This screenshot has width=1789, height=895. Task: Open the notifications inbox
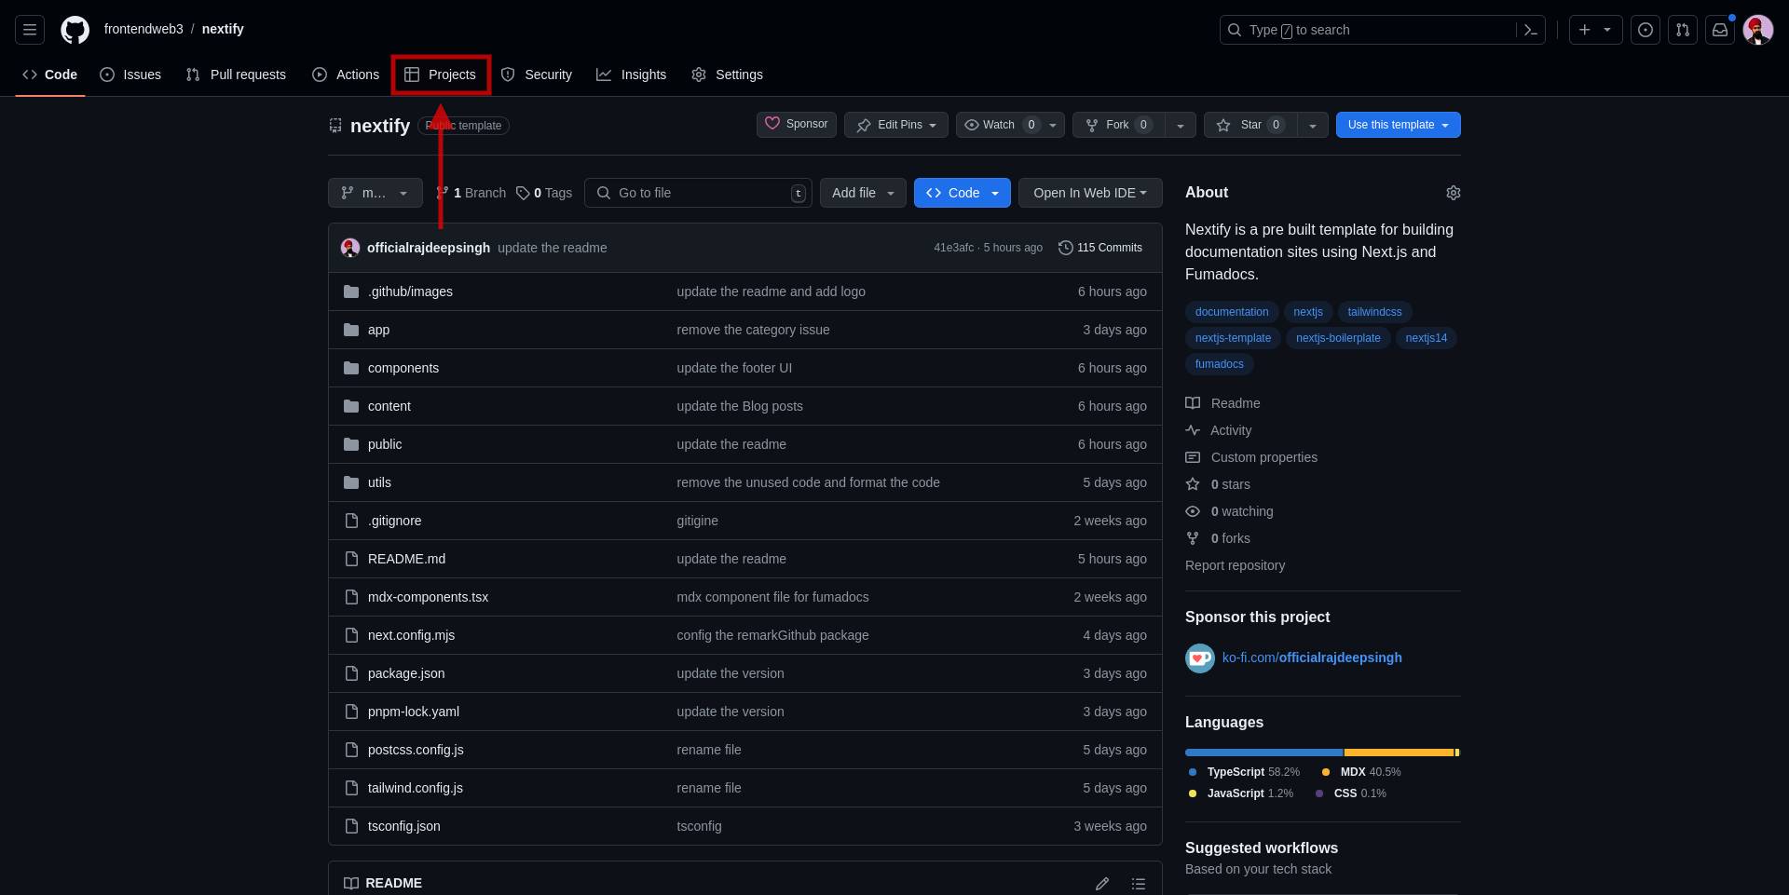(1720, 30)
